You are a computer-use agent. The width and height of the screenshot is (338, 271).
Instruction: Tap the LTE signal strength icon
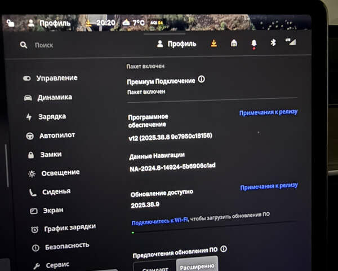coord(291,42)
